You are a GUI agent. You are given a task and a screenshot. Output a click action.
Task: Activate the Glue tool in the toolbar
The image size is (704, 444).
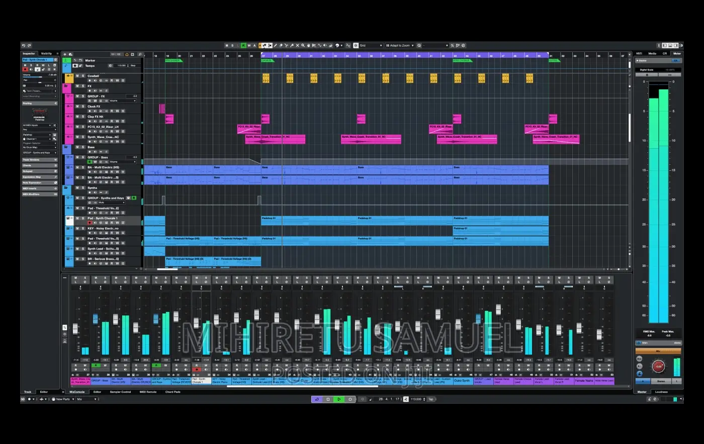[x=292, y=45]
